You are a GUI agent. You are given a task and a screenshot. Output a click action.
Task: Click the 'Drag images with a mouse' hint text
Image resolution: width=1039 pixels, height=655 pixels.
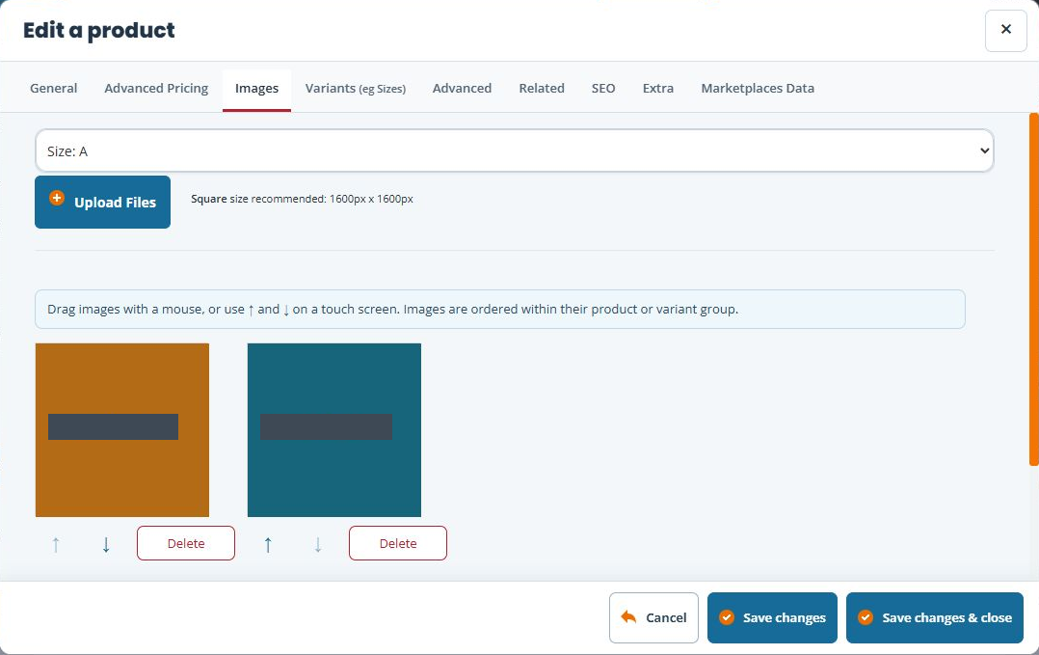(x=393, y=310)
